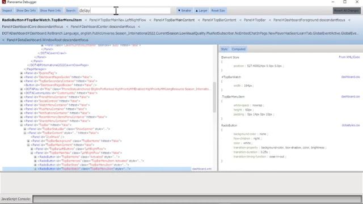Click the padding property value
The image size is (363, 204).
tap(260, 114)
